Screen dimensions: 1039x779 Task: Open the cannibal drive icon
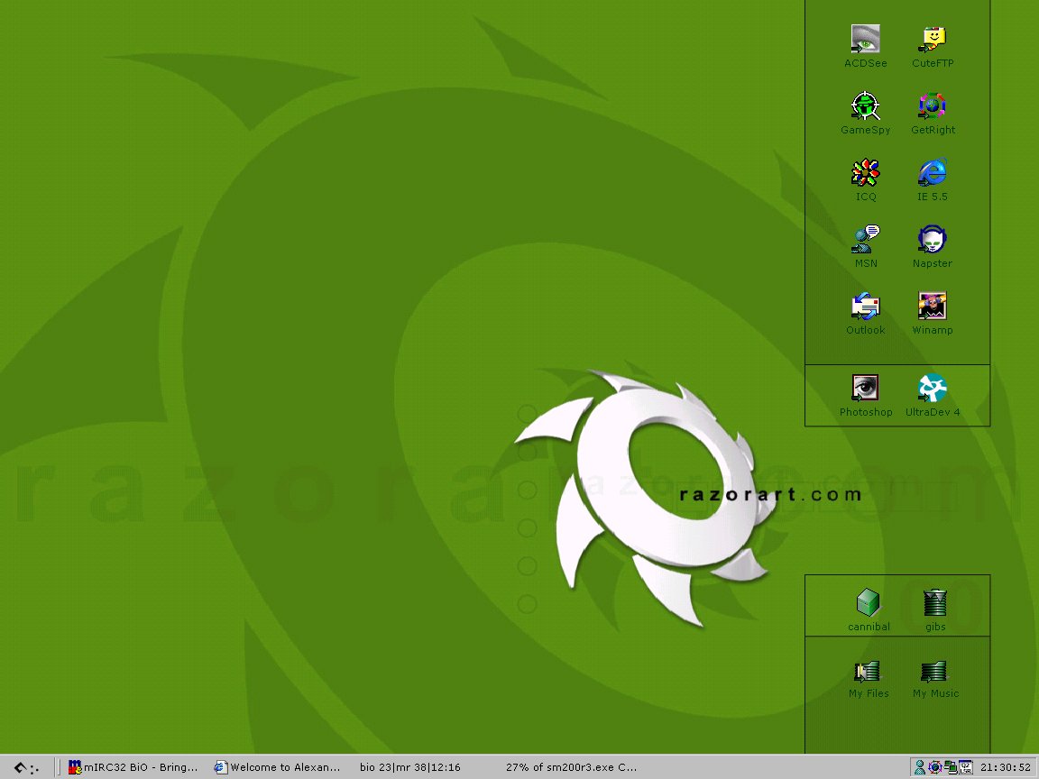click(869, 603)
